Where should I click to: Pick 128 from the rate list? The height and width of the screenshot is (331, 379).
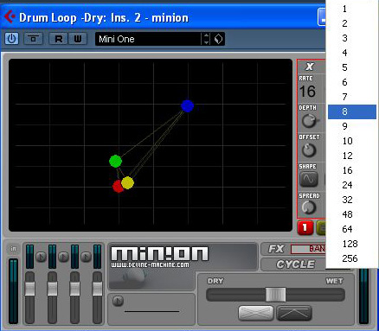coord(350,244)
